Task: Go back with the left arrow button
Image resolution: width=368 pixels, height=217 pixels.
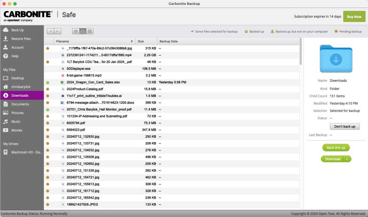Action: 50,31
